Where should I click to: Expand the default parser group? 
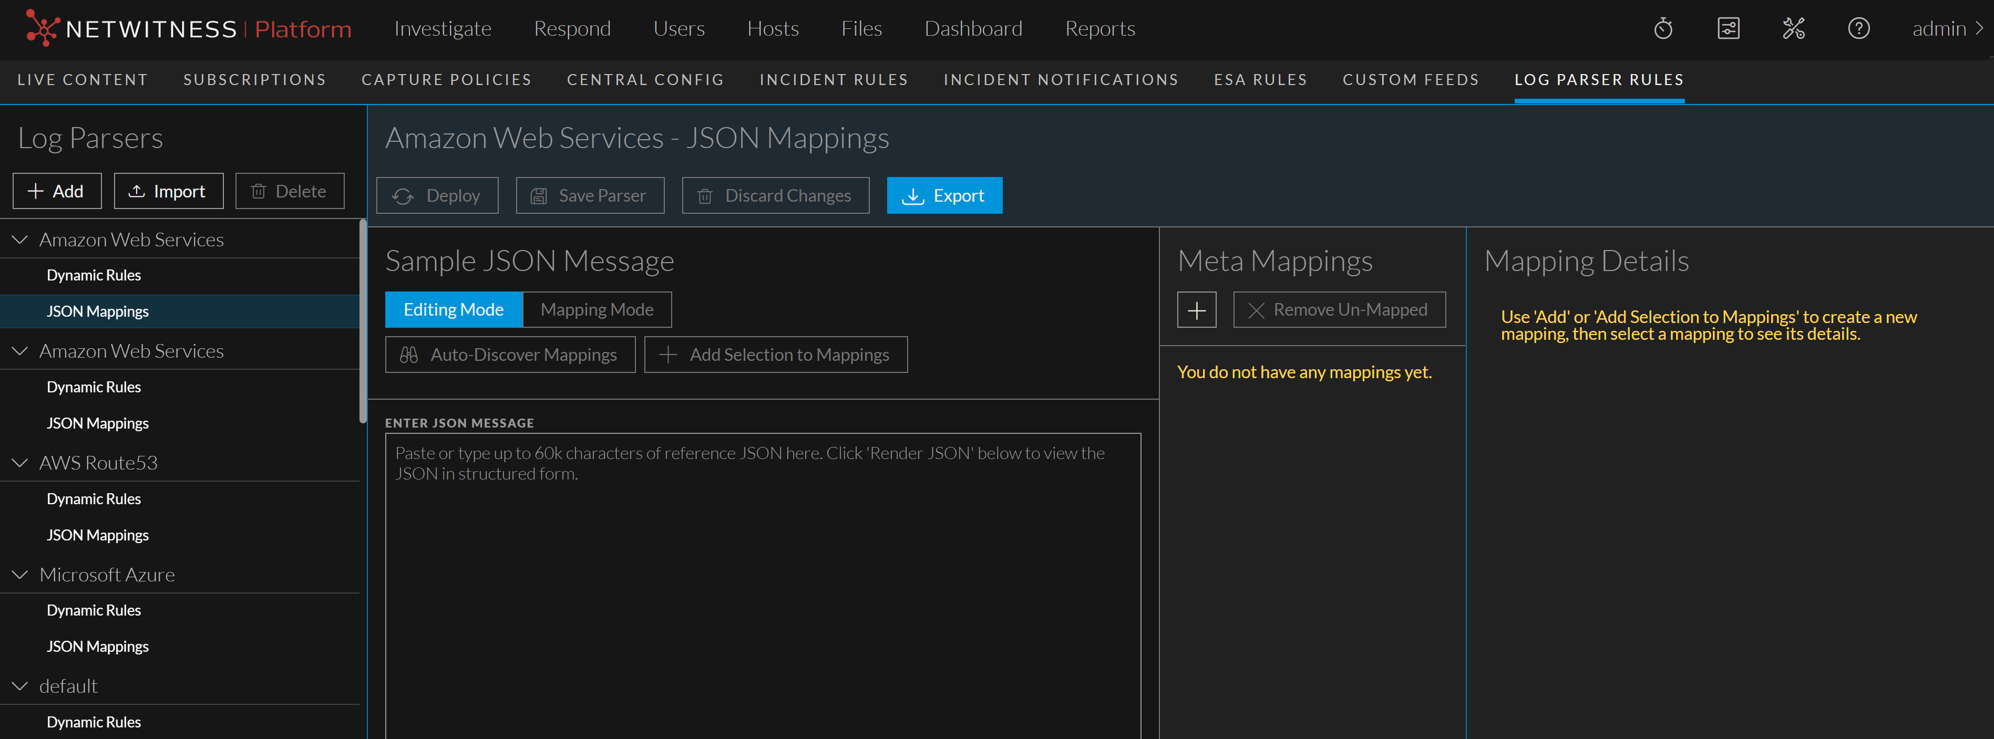20,685
